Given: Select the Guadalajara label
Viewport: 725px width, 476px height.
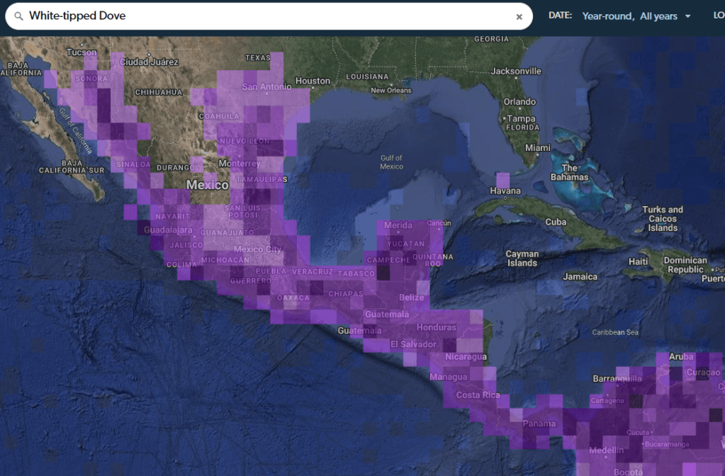Looking at the screenshot, I should pos(169,230).
